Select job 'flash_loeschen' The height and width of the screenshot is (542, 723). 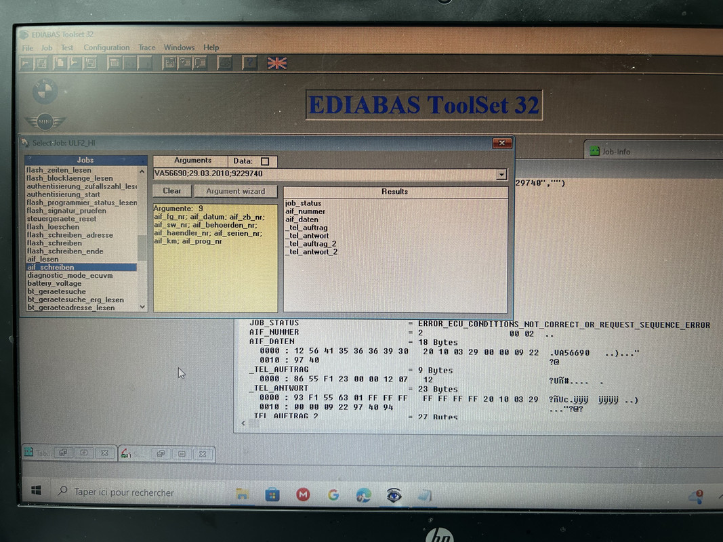53,227
